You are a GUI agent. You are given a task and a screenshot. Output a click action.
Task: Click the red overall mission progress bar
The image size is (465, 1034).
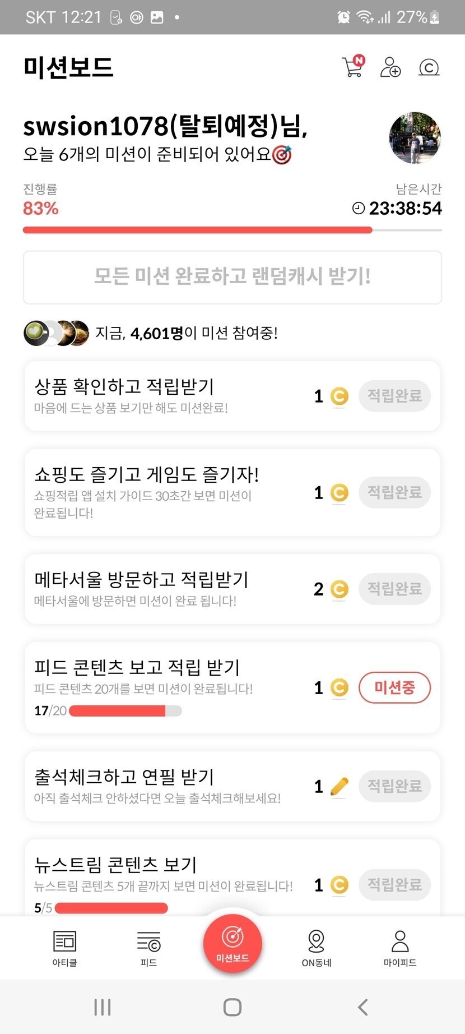(197, 230)
